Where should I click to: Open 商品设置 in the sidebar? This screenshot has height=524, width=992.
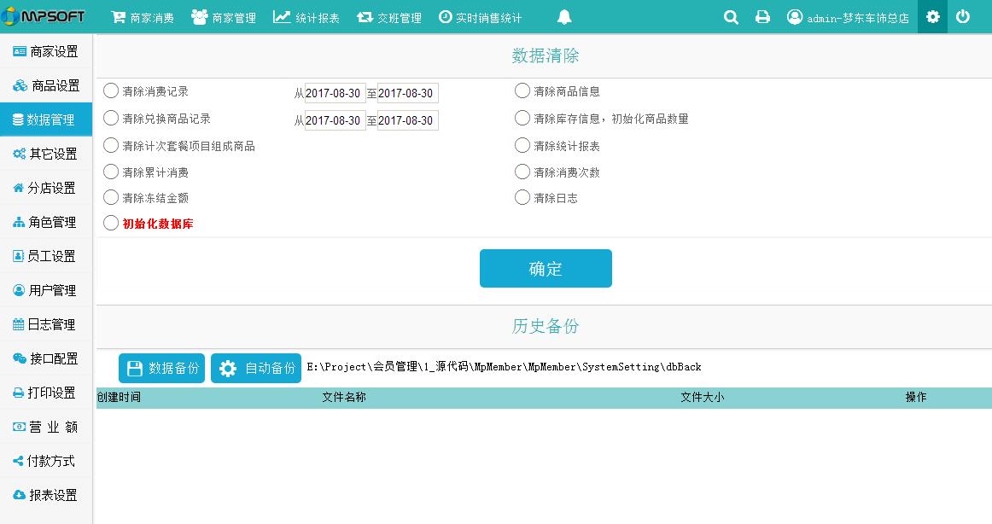[46, 85]
